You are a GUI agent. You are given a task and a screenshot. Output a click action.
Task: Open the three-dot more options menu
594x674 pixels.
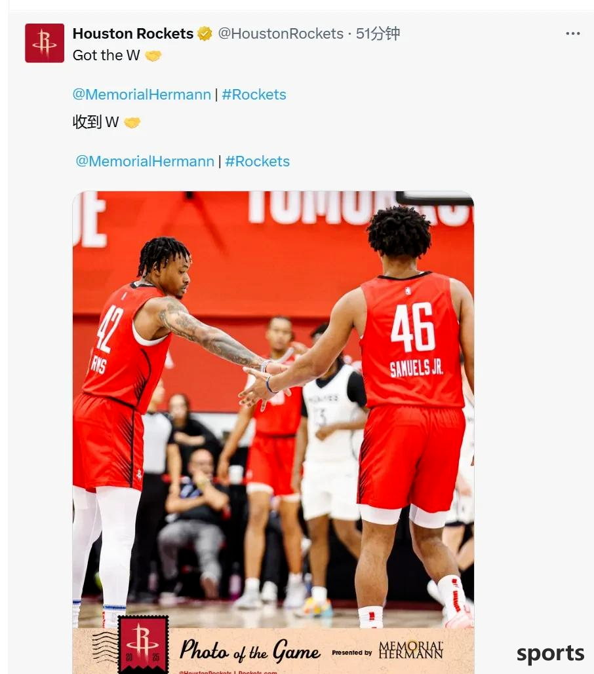(572, 33)
